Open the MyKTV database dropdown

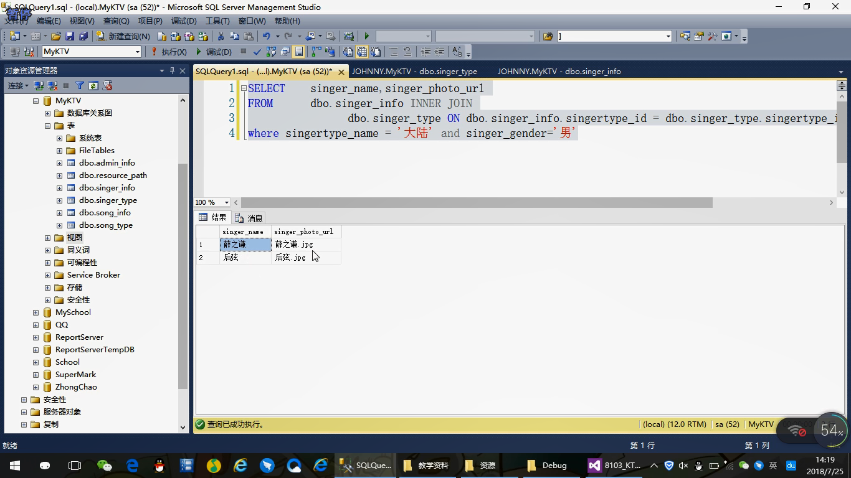pyautogui.click(x=138, y=52)
